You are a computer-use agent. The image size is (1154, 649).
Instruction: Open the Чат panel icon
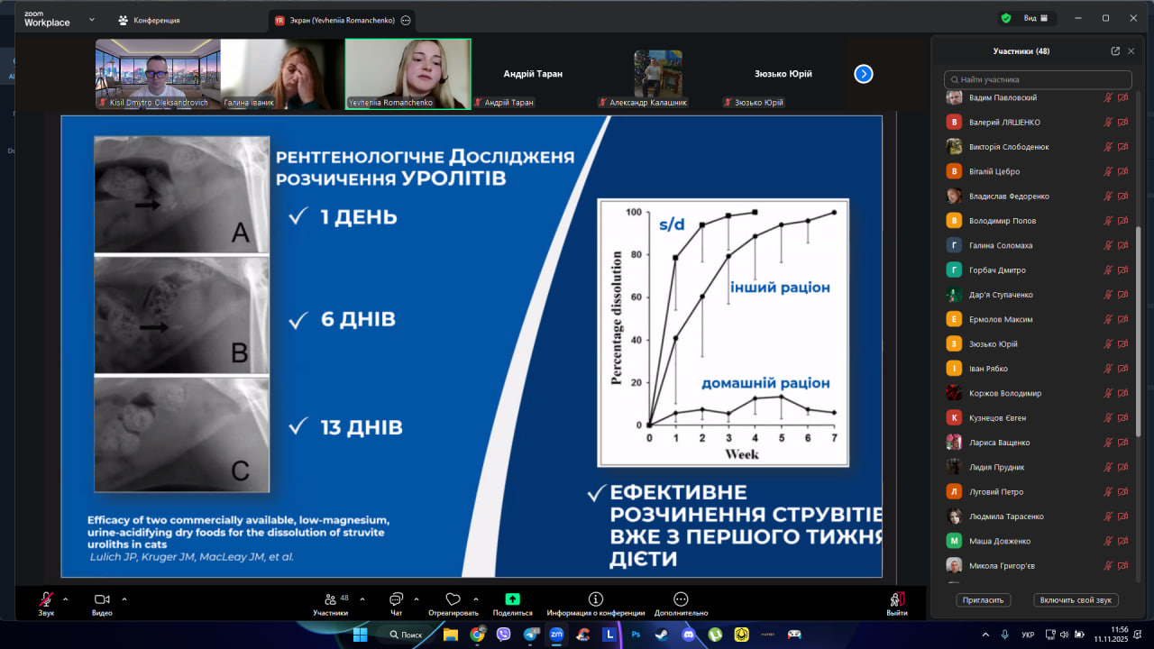tap(396, 600)
